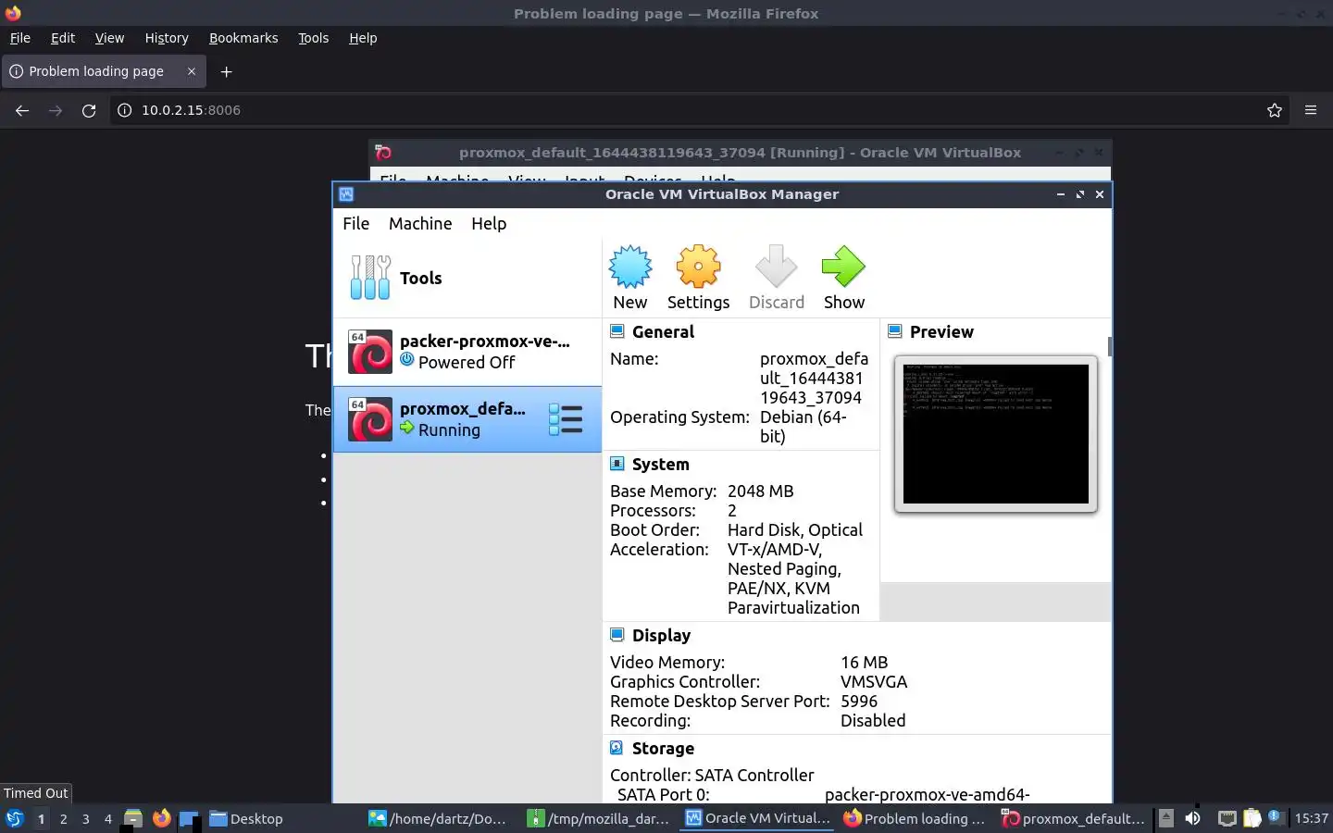The height and width of the screenshot is (833, 1333).
Task: Click the packer-proxmox-ve VM Debian icon
Action: (x=370, y=352)
